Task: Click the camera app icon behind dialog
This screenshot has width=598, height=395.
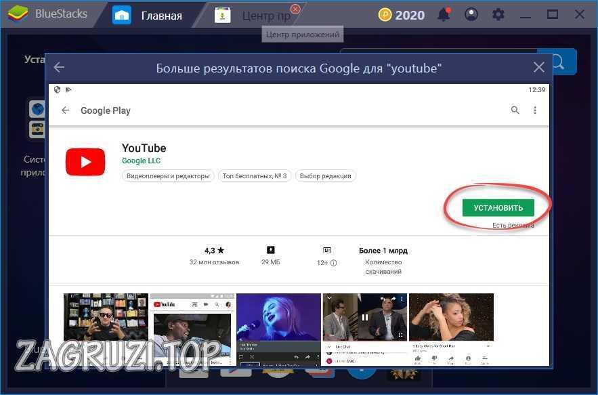Action: pyautogui.click(x=37, y=129)
